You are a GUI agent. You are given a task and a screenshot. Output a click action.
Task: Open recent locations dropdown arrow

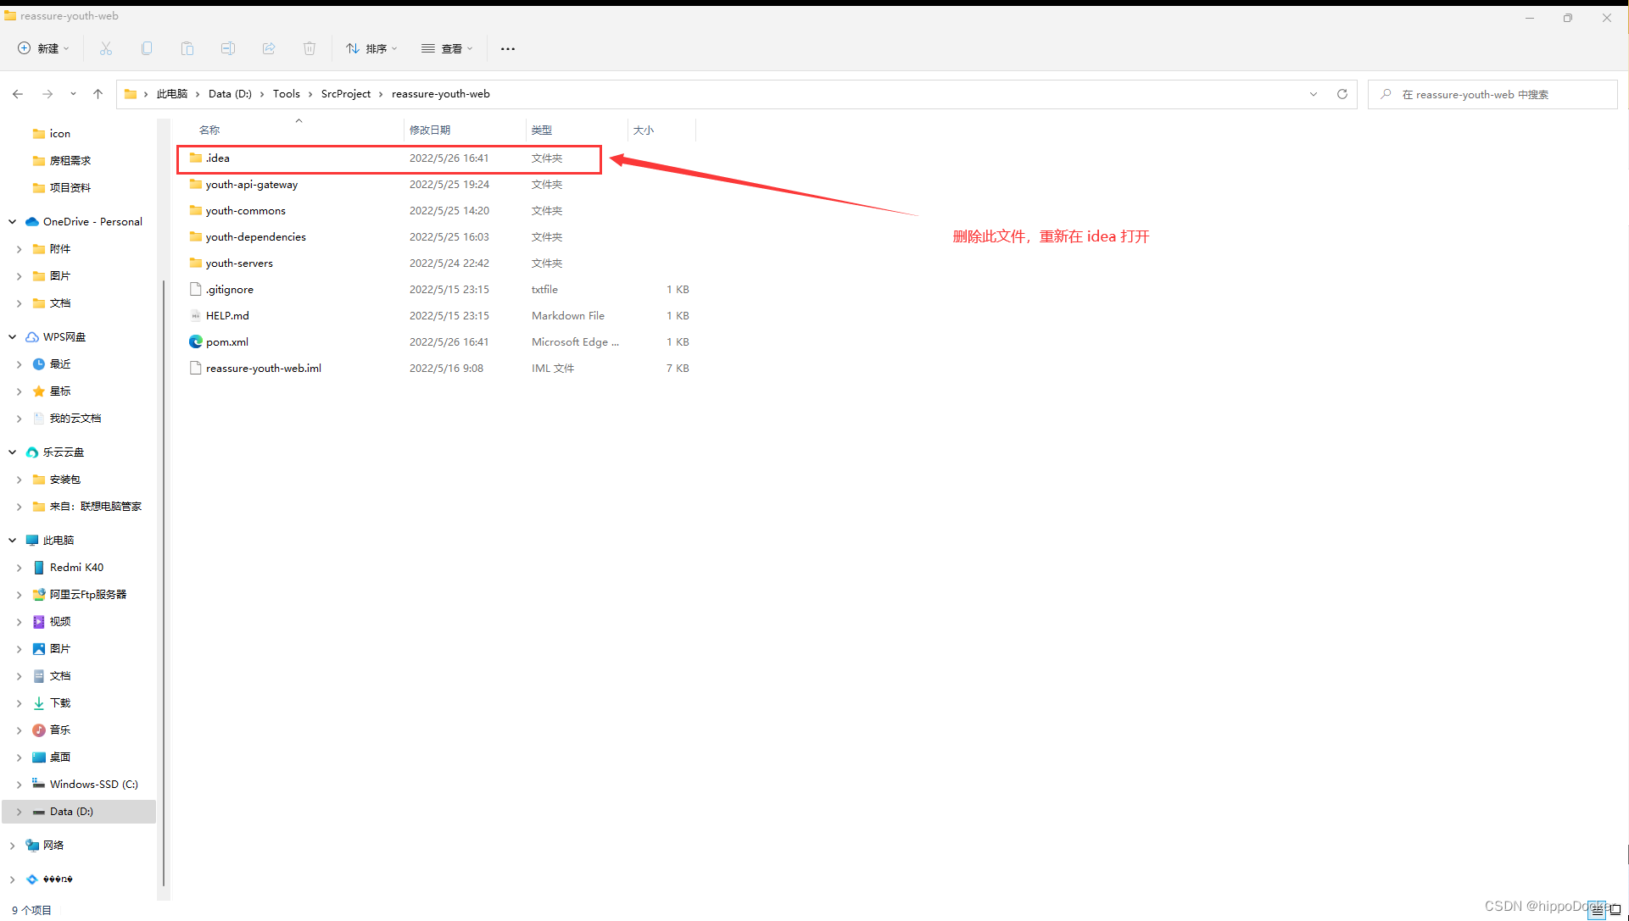[x=73, y=94]
